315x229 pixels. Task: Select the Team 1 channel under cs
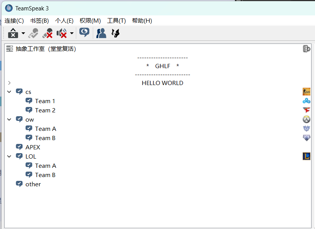[x=45, y=101]
